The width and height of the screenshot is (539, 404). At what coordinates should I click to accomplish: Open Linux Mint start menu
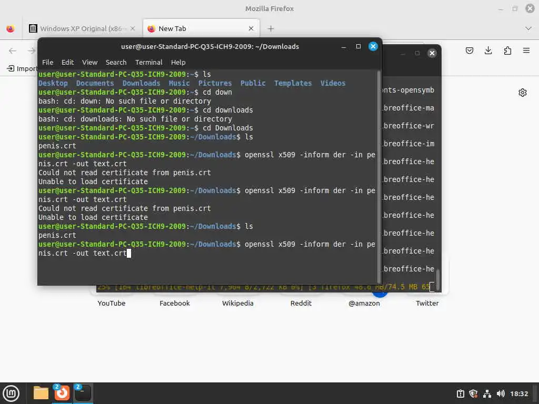11,393
